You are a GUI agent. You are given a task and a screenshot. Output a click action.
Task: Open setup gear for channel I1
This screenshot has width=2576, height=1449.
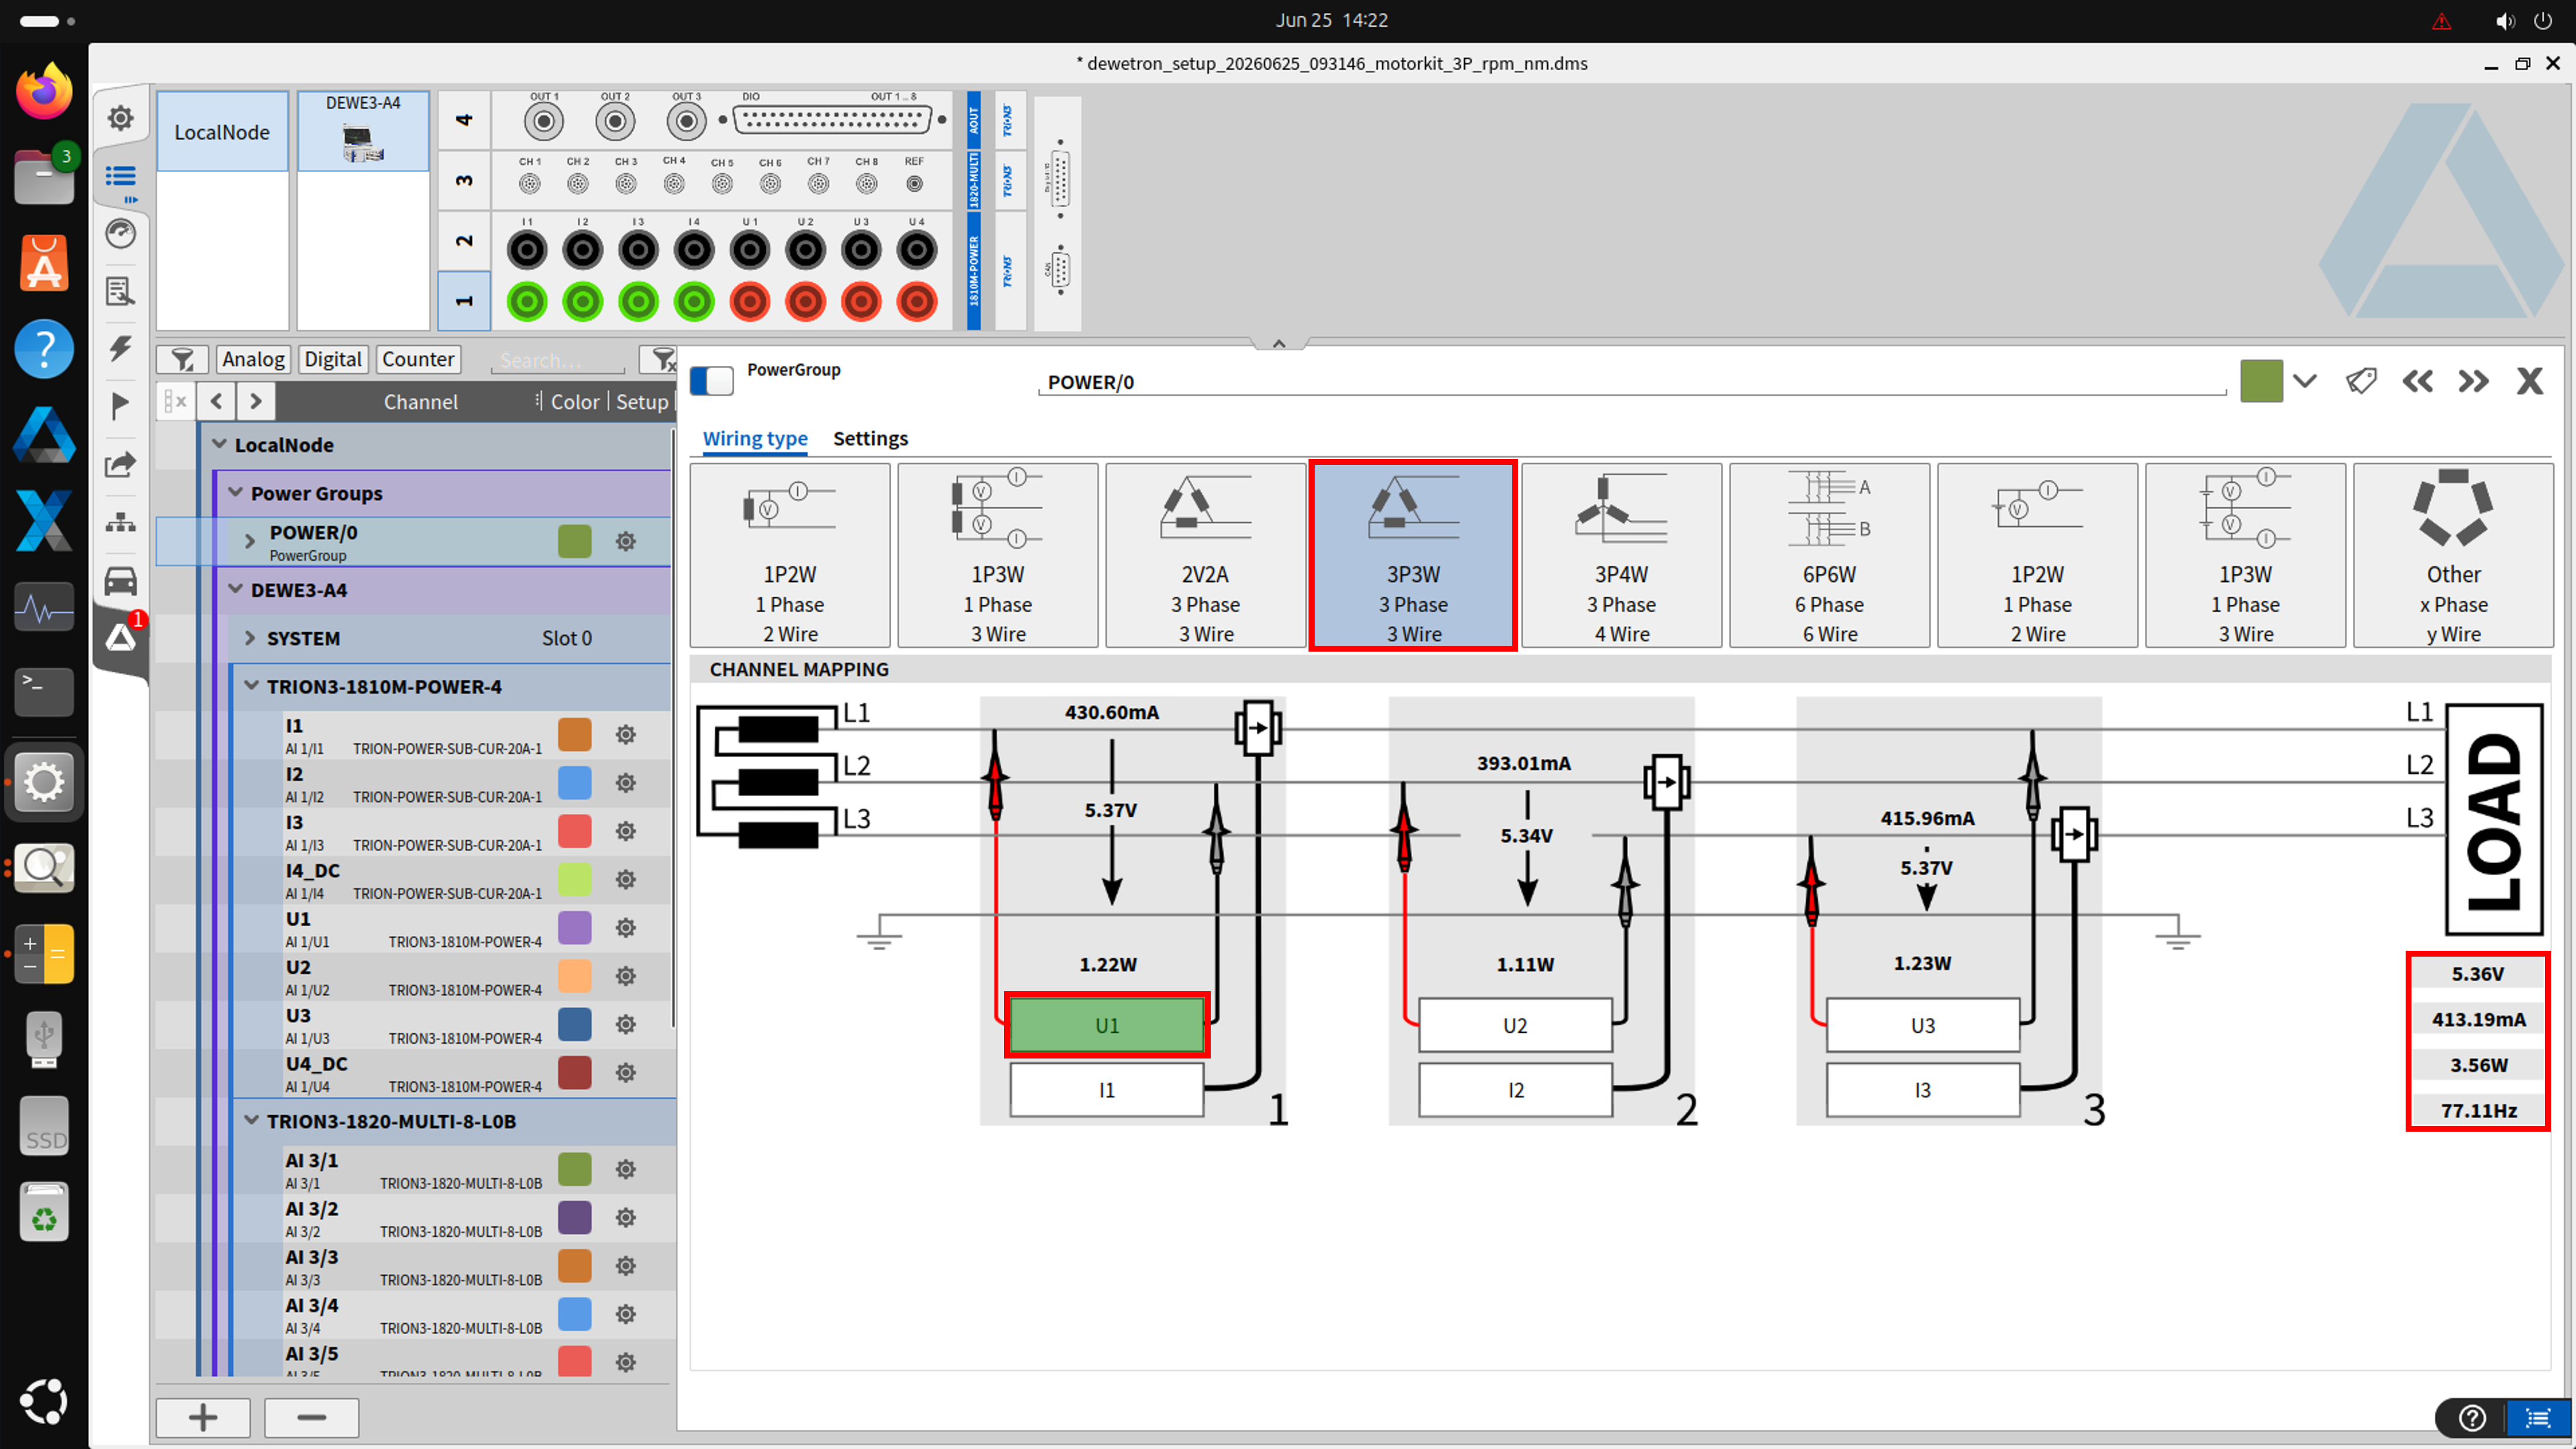tap(626, 734)
